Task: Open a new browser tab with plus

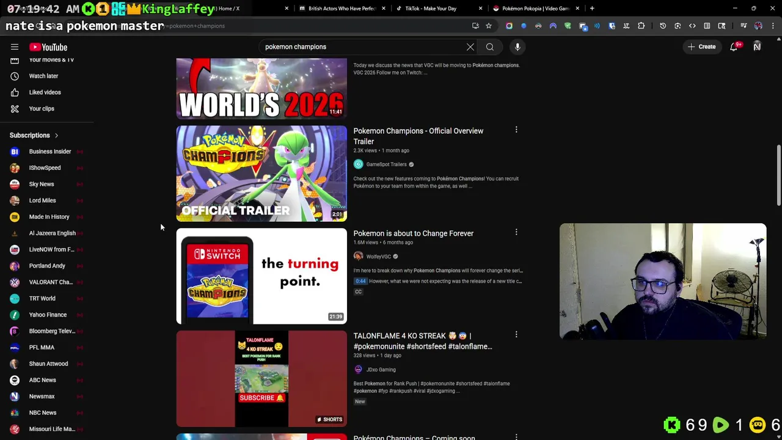Action: 592,9
